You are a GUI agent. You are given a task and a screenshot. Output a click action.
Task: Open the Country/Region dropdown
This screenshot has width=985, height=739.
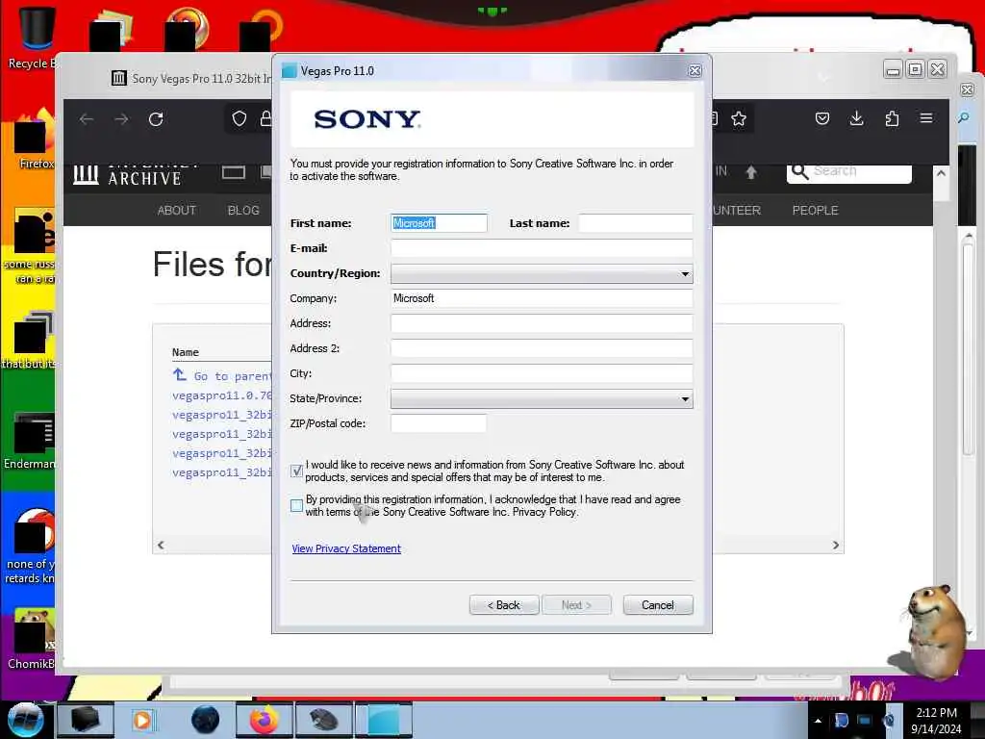click(x=542, y=273)
